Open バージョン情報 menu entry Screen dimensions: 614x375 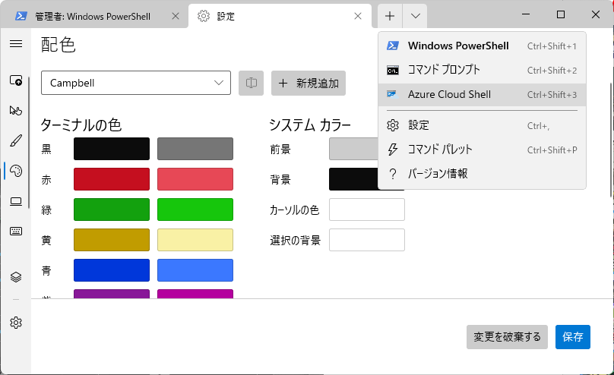(482, 173)
